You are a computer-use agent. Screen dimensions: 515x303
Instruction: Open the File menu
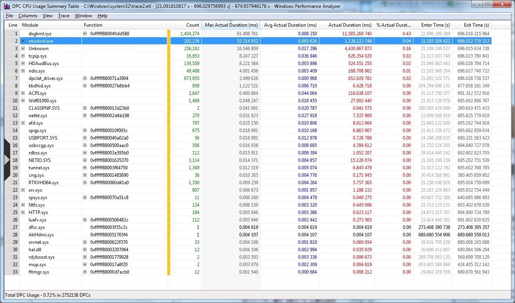point(9,16)
